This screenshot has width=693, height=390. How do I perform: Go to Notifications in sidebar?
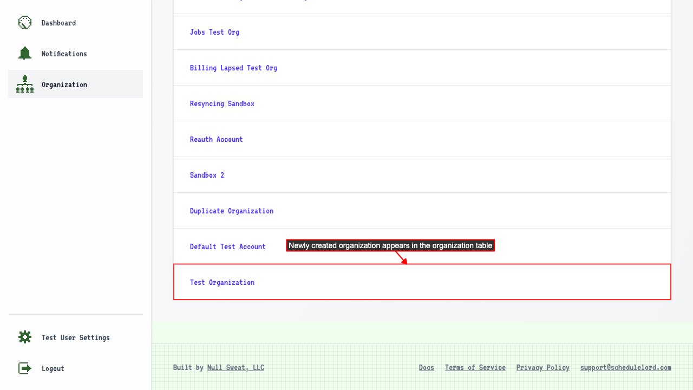75,54
